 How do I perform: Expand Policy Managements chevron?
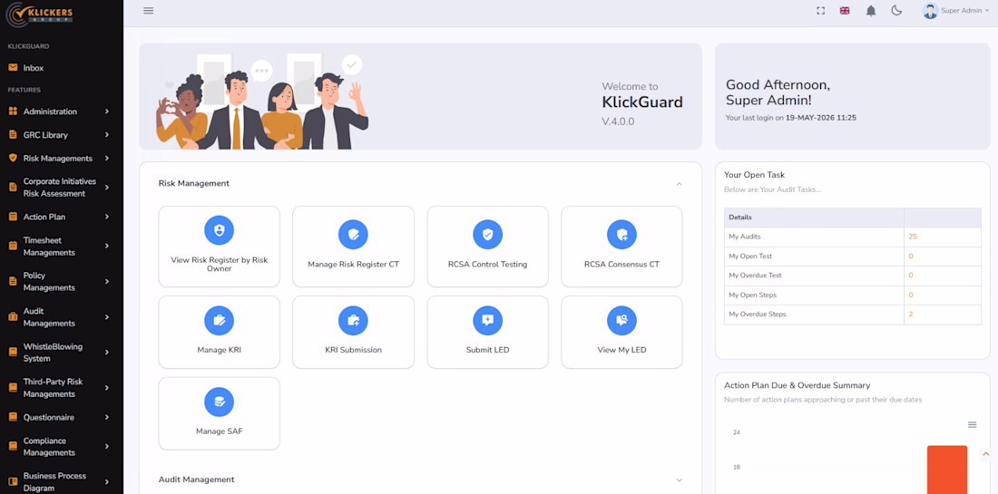pos(107,282)
